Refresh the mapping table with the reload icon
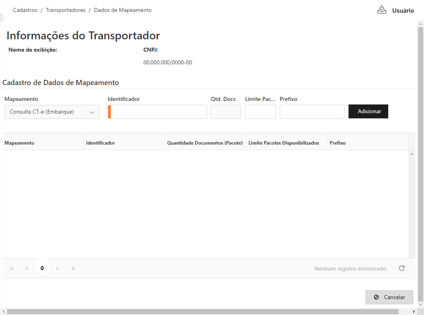The image size is (424, 315). click(x=402, y=268)
